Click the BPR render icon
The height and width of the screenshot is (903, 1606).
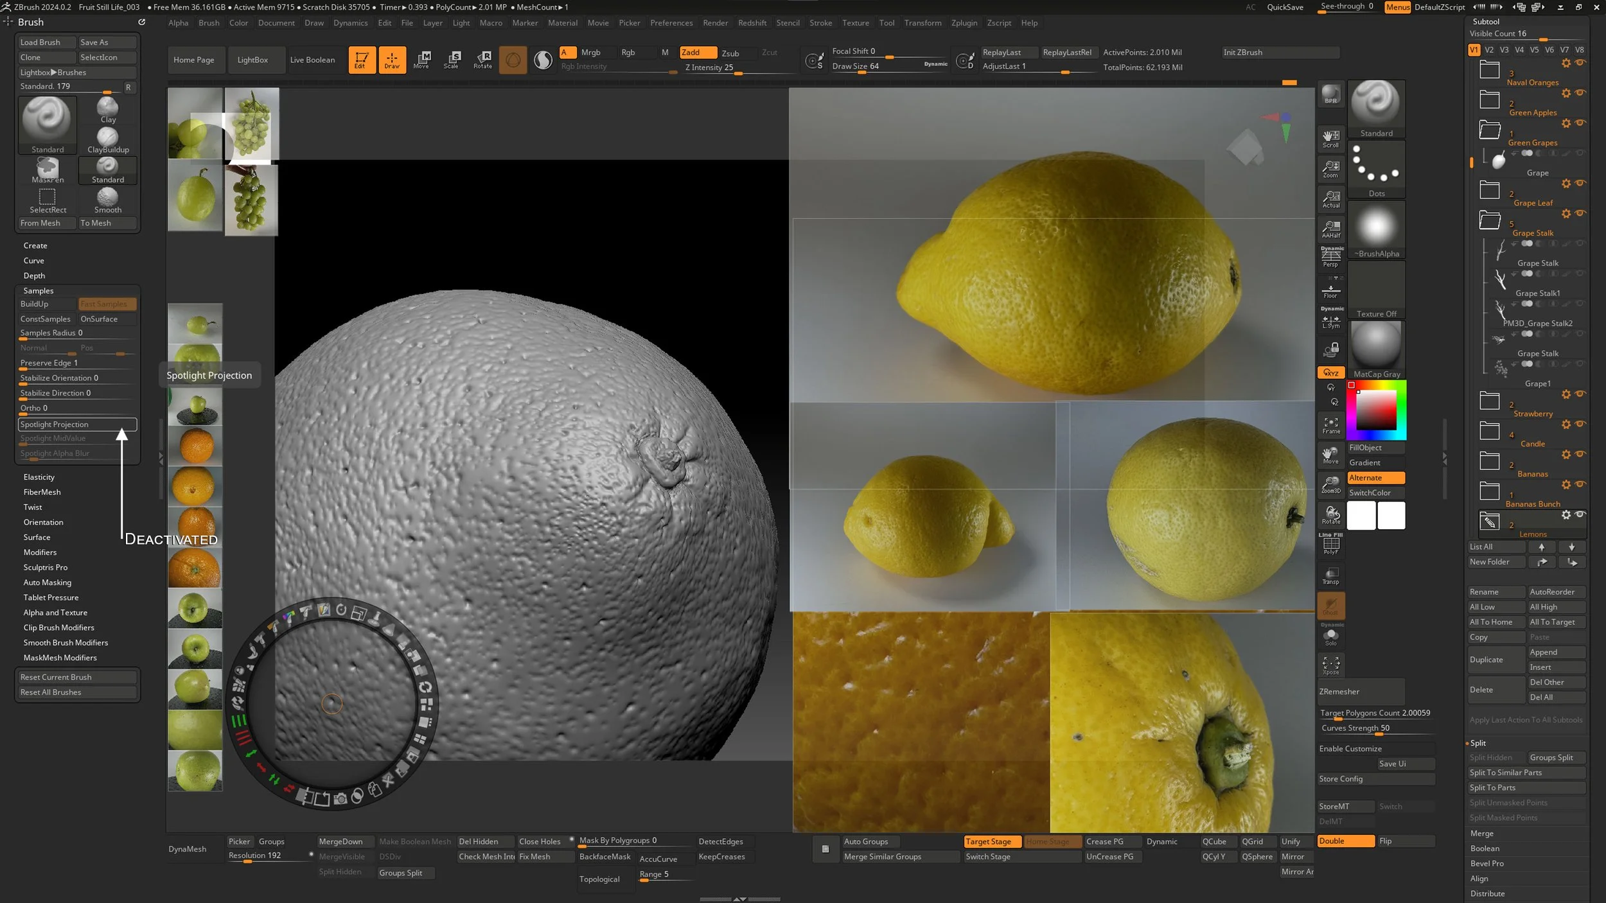click(x=1330, y=95)
